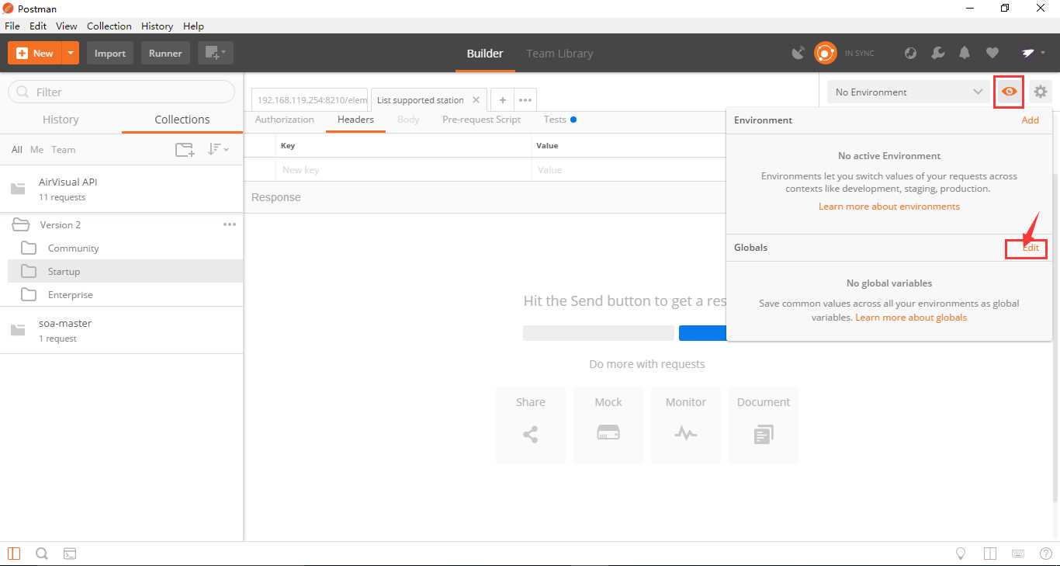Image resolution: width=1060 pixels, height=566 pixels.
Task: Click the orange sync status icon
Action: pyautogui.click(x=825, y=53)
